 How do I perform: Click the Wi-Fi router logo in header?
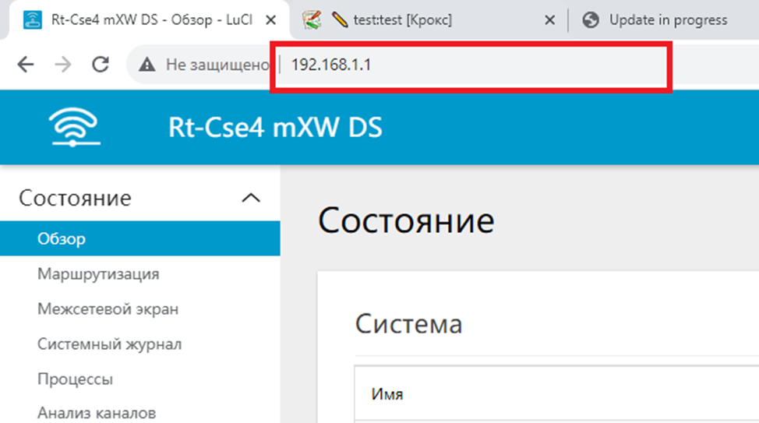(x=75, y=127)
